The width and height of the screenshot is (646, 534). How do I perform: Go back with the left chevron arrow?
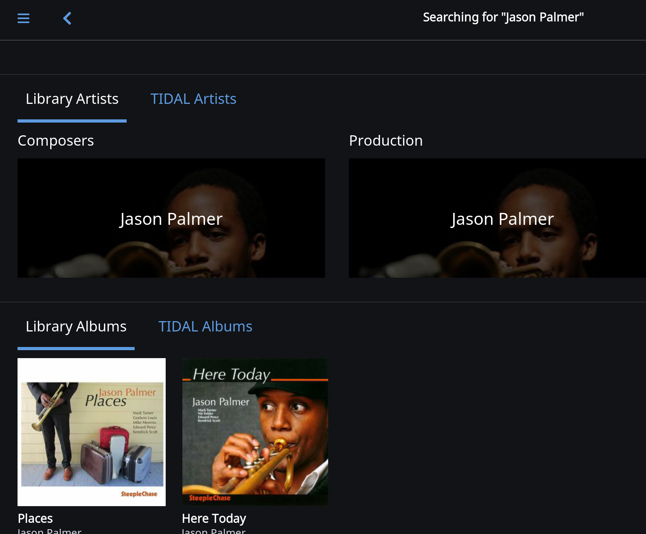click(x=67, y=18)
